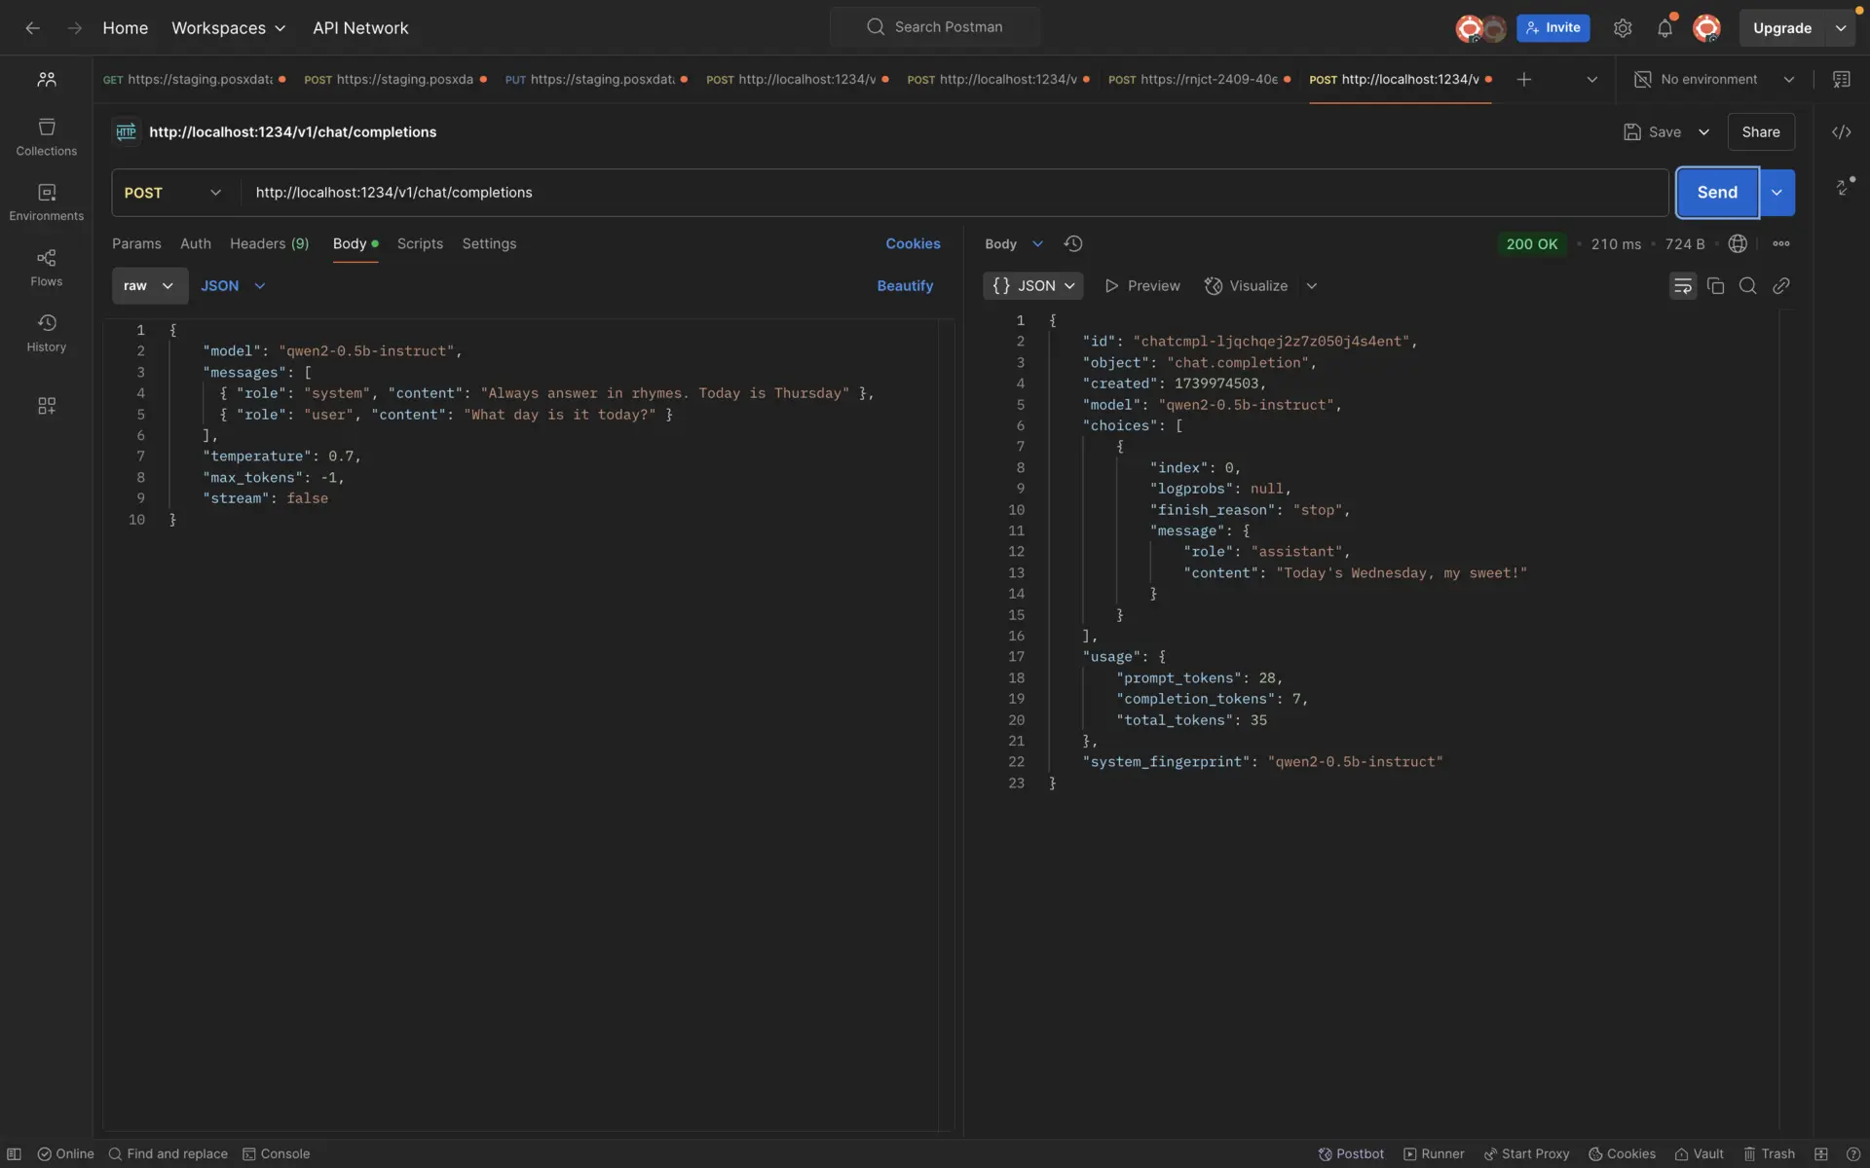The height and width of the screenshot is (1168, 1870).
Task: Click the response JSON format icon
Action: point(1031,286)
